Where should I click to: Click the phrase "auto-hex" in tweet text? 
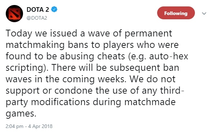(x=169, y=56)
